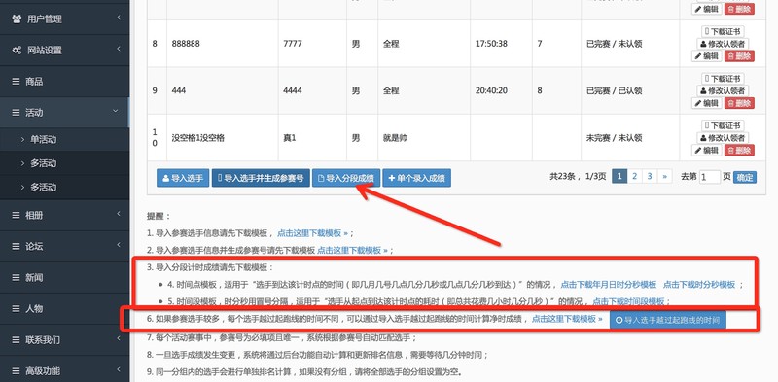778x382 pixels.
Task: Open 新闻 in the sidebar
Action: tap(64, 278)
